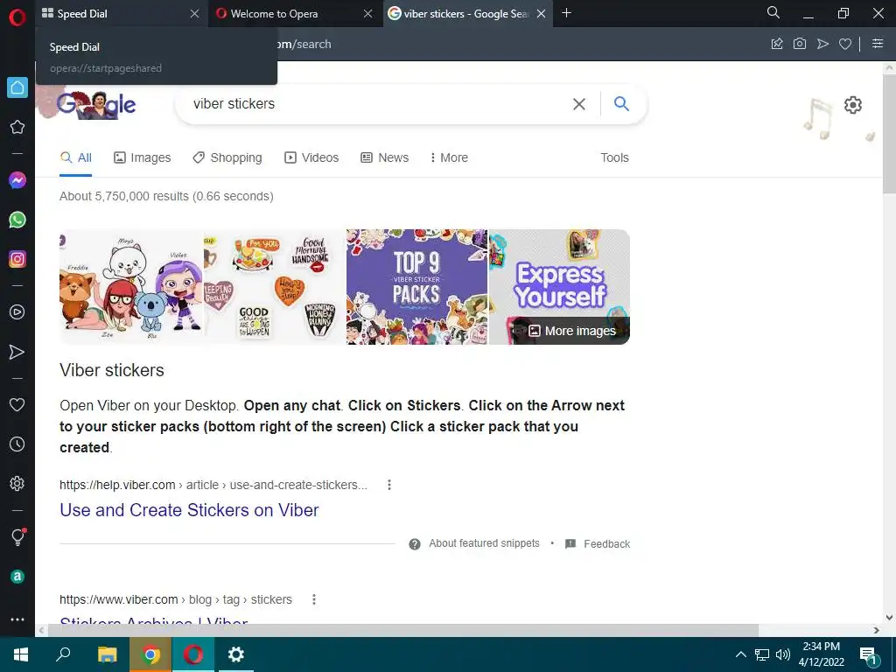Switch to Images results
This screenshot has height=672, width=896.
point(143,157)
